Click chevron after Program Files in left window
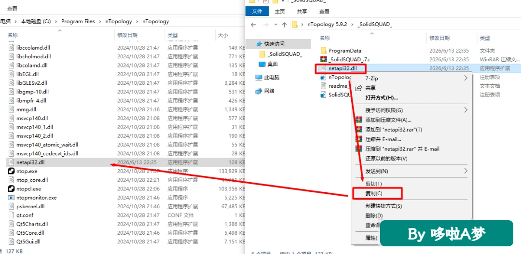Screen dimensions: 521x254 [x=100, y=21]
